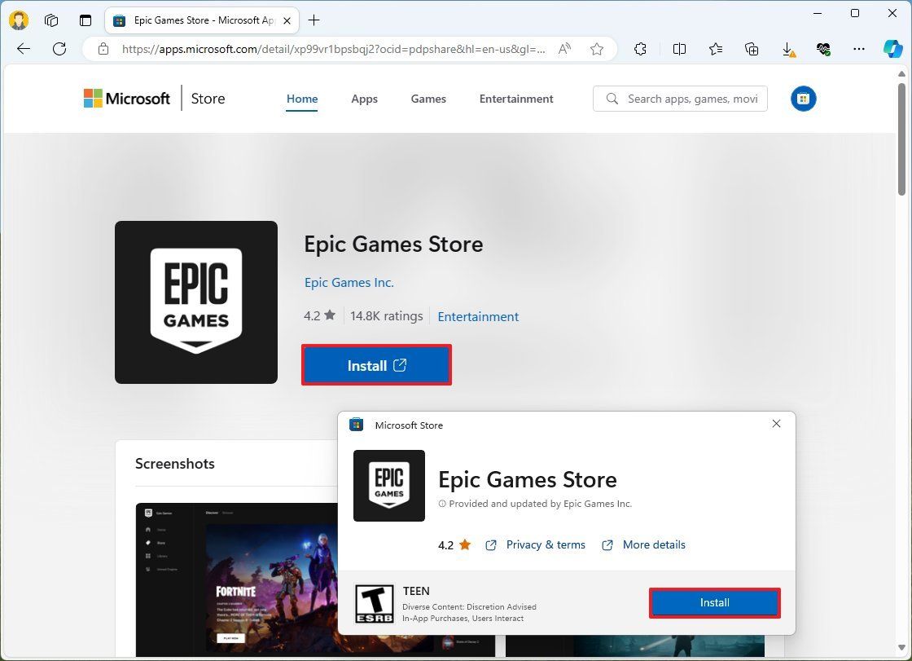
Task: Click the blue Store account profile icon
Action: (803, 99)
